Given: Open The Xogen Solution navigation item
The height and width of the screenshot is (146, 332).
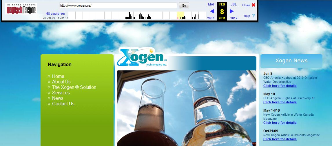Looking at the screenshot, I should 74,87.
